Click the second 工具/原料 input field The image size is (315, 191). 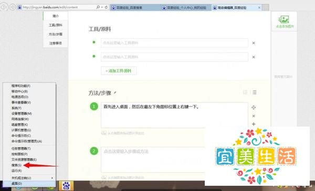coord(174,57)
